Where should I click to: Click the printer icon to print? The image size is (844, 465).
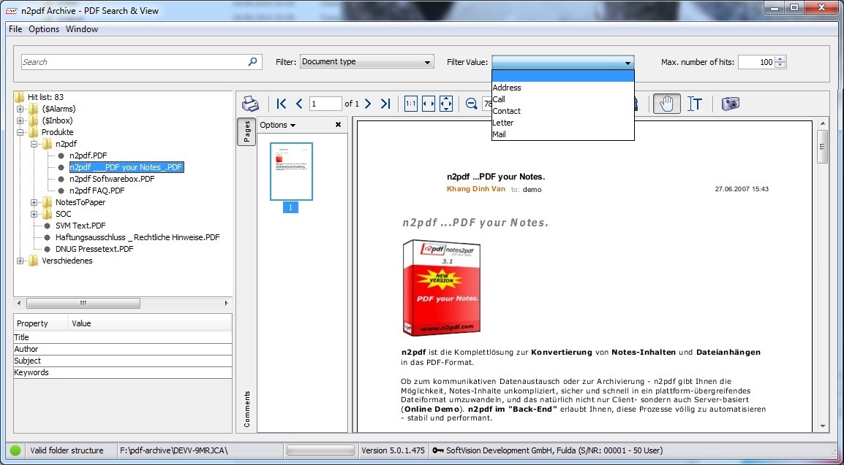pyautogui.click(x=250, y=103)
